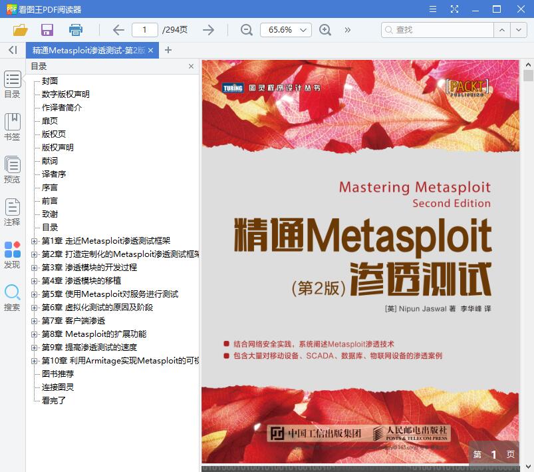Open 版权声明 outline entry
This screenshot has height=472, width=534.
(58, 147)
